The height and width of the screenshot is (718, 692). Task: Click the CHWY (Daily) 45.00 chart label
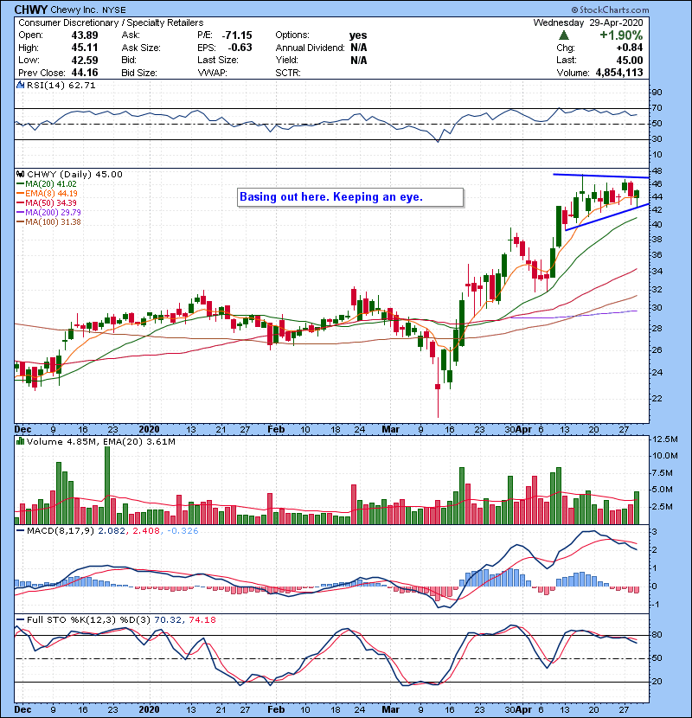tap(74, 174)
